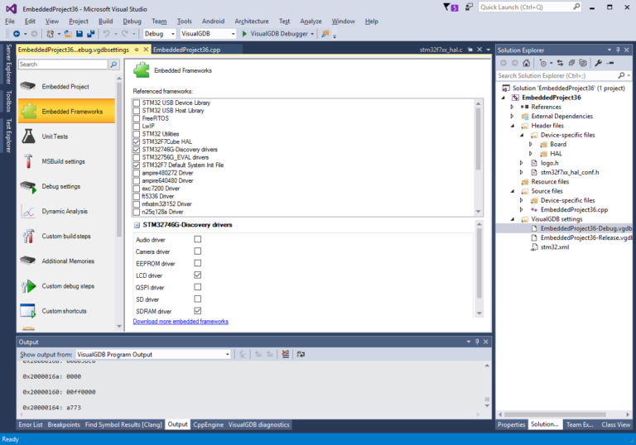Viewport: 636px width, 445px height.
Task: Check the STM32 USB Device Library framework
Action: (137, 103)
